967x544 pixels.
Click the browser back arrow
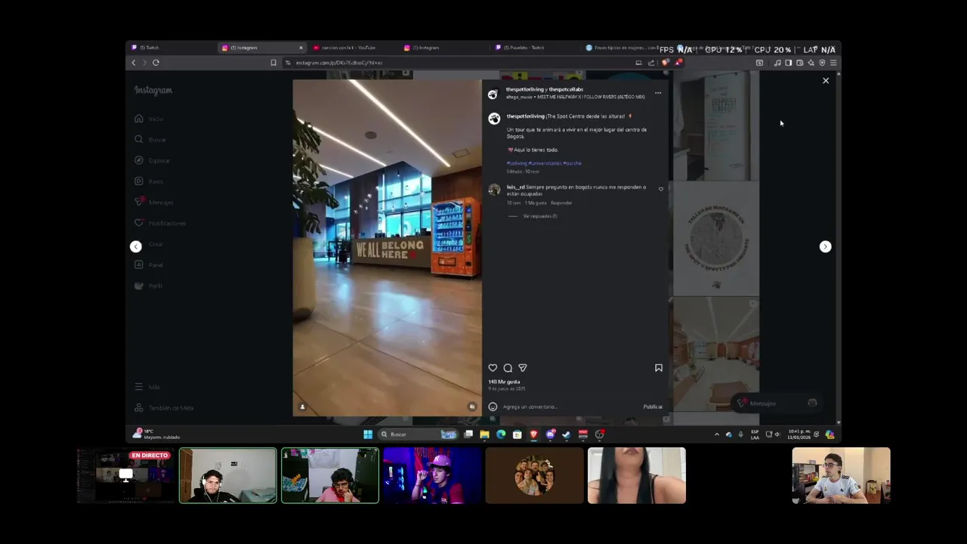(x=134, y=63)
